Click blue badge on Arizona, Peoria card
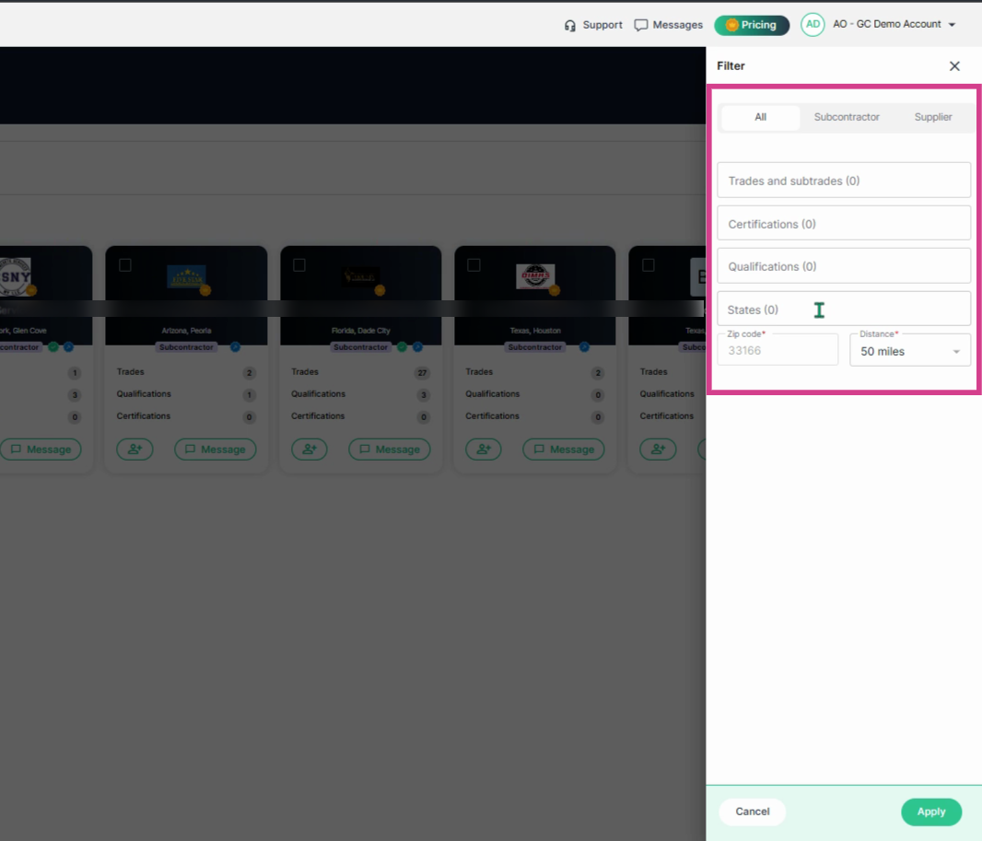 235,347
